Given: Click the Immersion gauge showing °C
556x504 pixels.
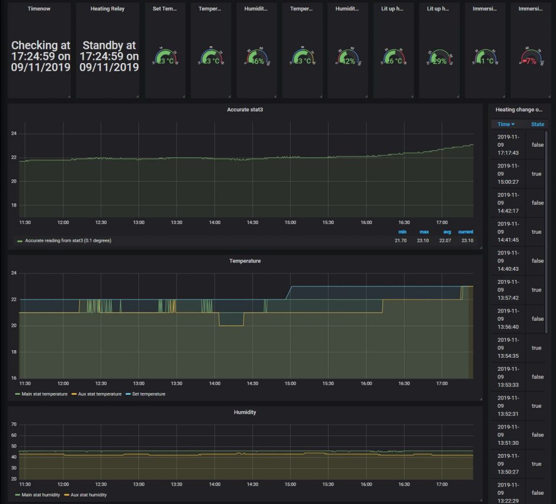Looking at the screenshot, I should click(485, 58).
